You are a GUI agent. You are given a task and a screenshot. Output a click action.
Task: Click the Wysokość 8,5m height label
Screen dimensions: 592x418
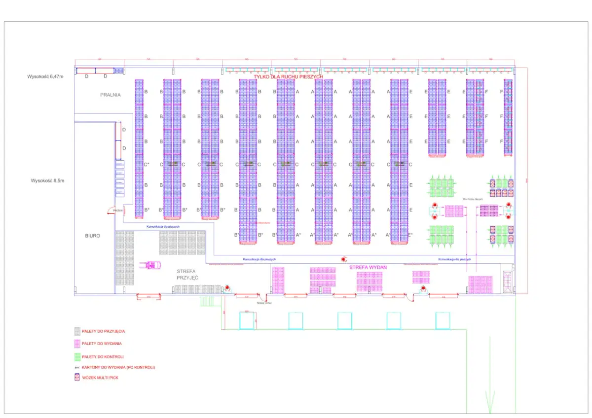point(48,180)
